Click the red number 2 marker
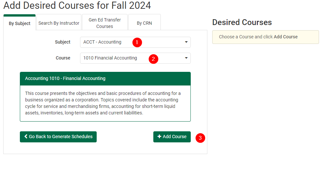This screenshot has width=333, height=170. click(153, 59)
